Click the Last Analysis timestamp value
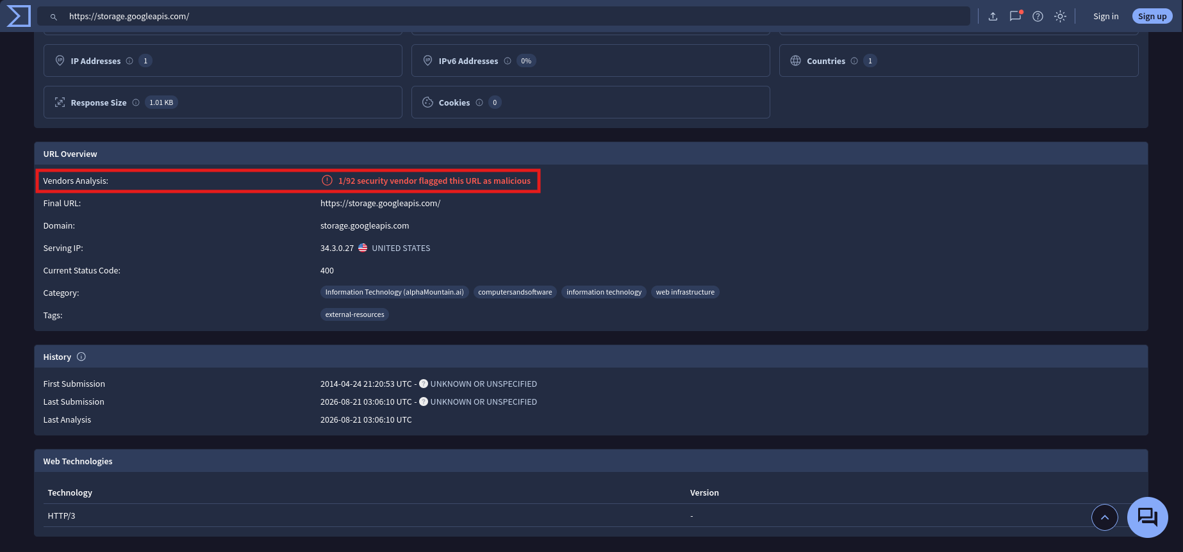 366,420
